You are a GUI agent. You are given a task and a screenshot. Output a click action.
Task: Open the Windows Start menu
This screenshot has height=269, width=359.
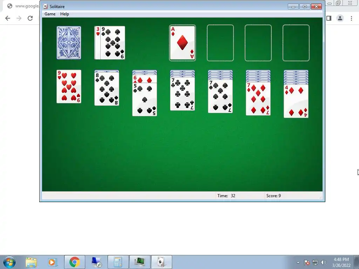9,262
